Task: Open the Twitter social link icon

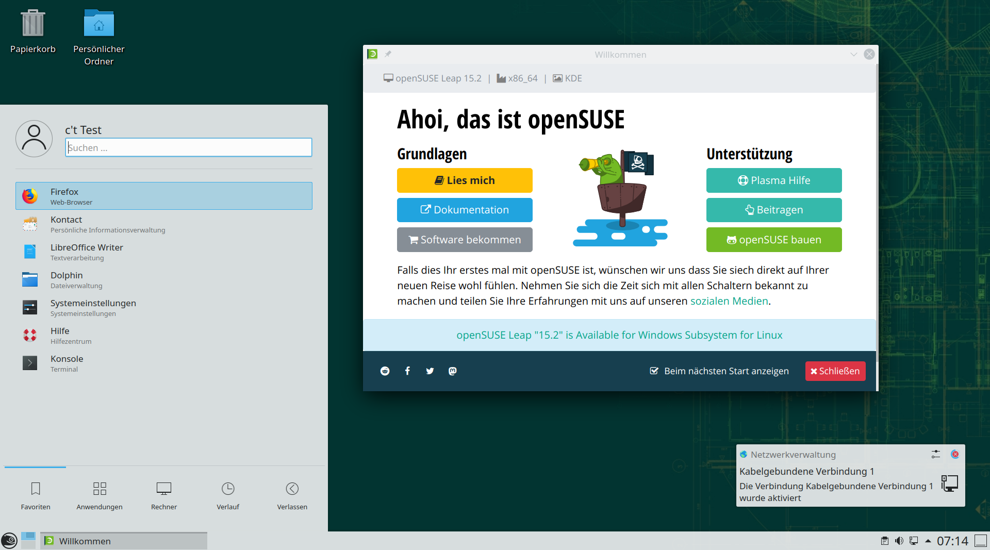Action: click(x=430, y=371)
